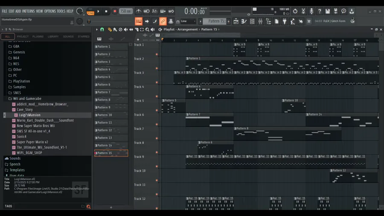
Task: Click the render export icon
Action: (x=335, y=11)
